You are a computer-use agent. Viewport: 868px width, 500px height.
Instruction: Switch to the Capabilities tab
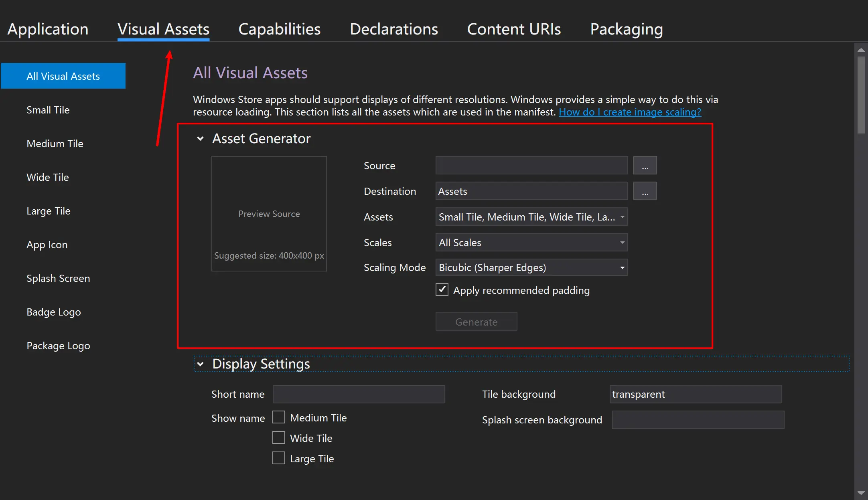(x=279, y=29)
